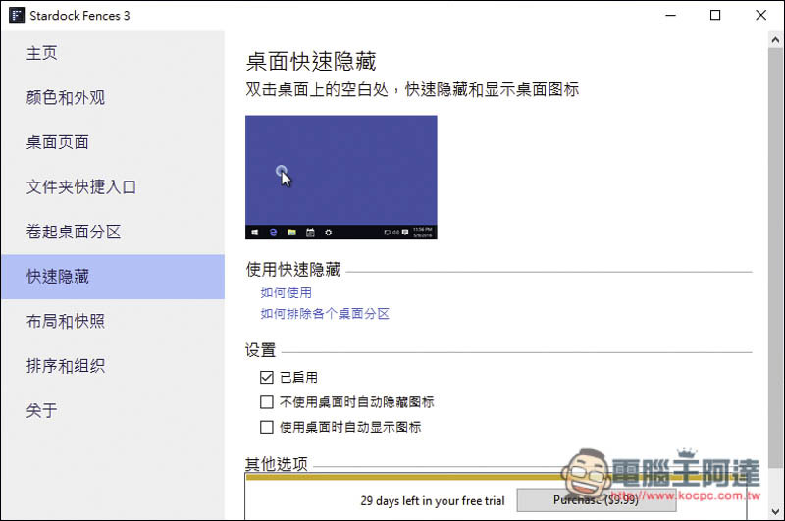The width and height of the screenshot is (785, 521).
Task: Open the 如何使用 help link
Action: [x=286, y=292]
